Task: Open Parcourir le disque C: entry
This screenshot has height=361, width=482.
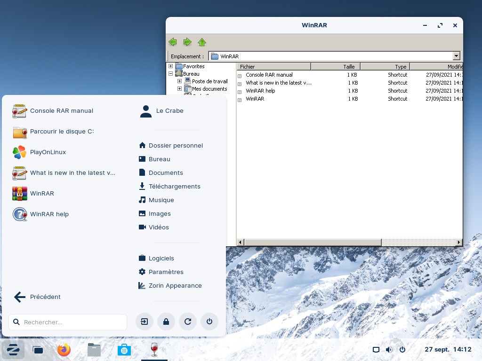Action: click(53, 132)
